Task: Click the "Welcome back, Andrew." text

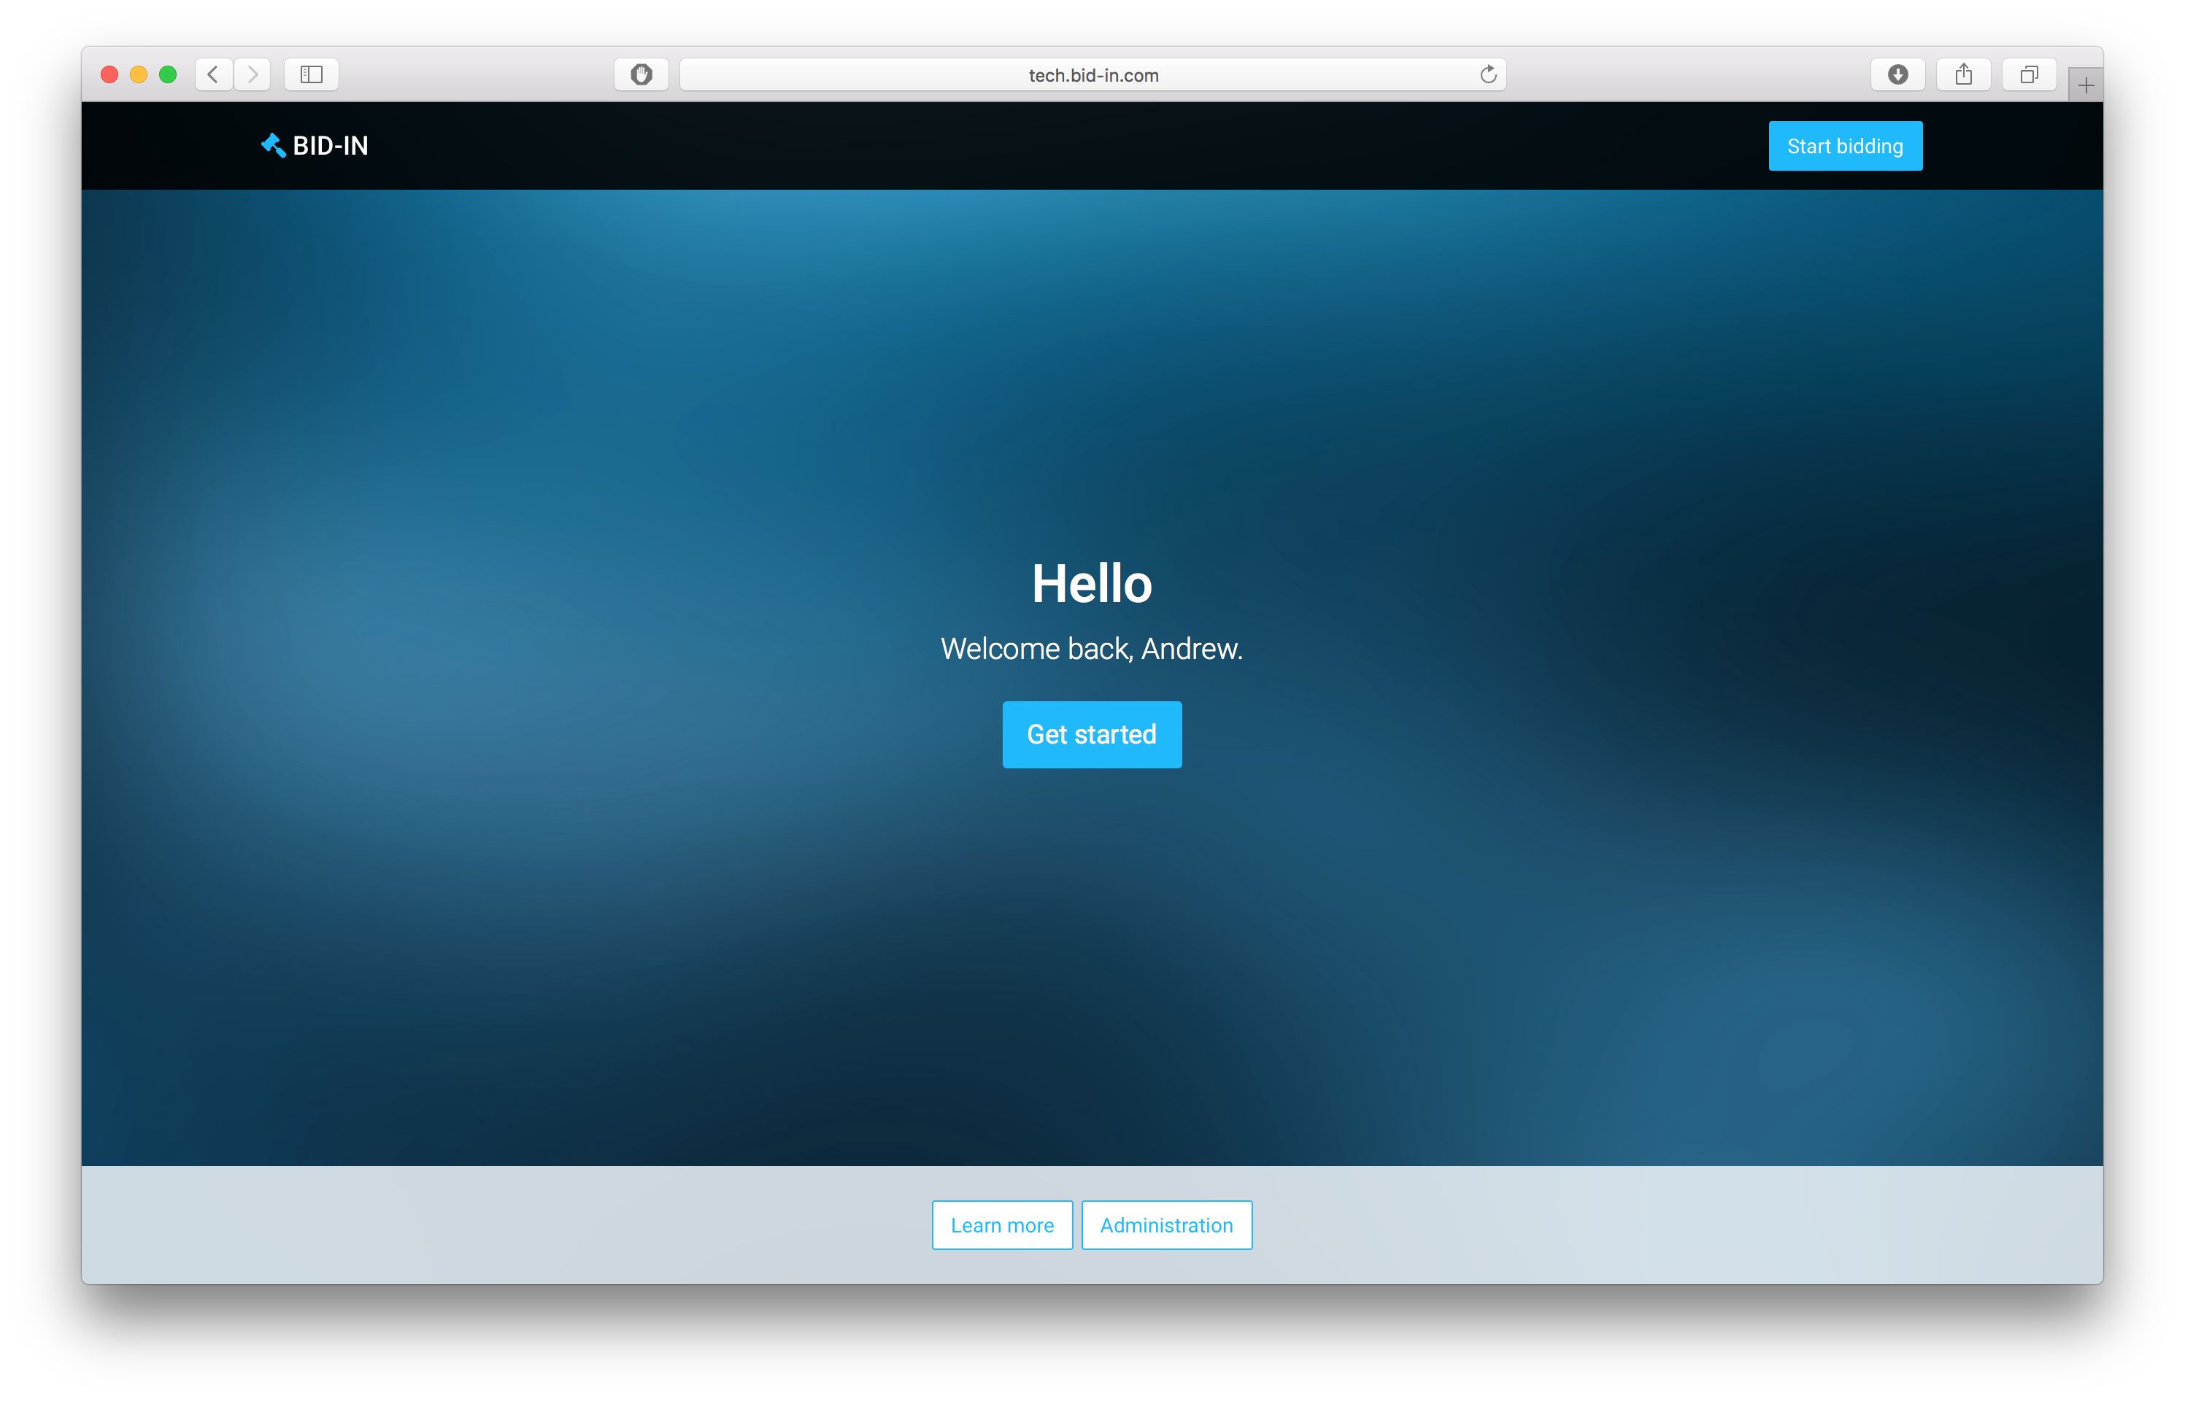Action: tap(1092, 649)
